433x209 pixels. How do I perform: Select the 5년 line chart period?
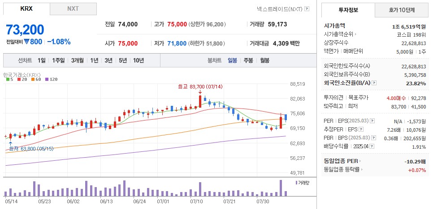click(123, 60)
